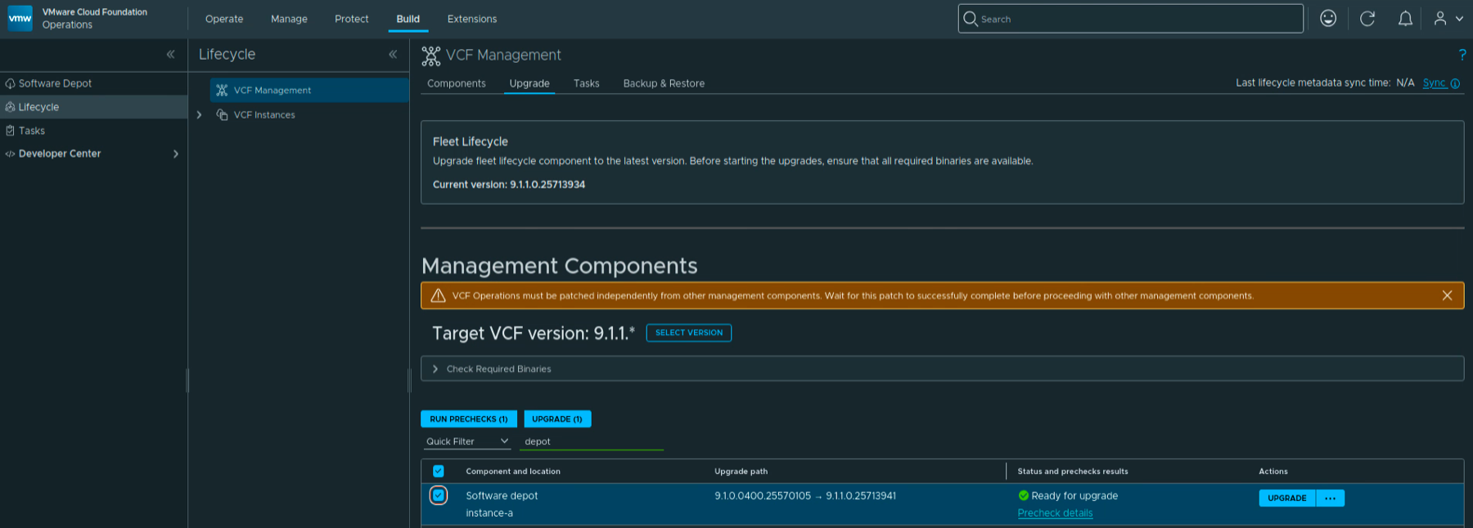Click Status and prechecks results column header
This screenshot has width=1473, height=528.
(x=1073, y=471)
